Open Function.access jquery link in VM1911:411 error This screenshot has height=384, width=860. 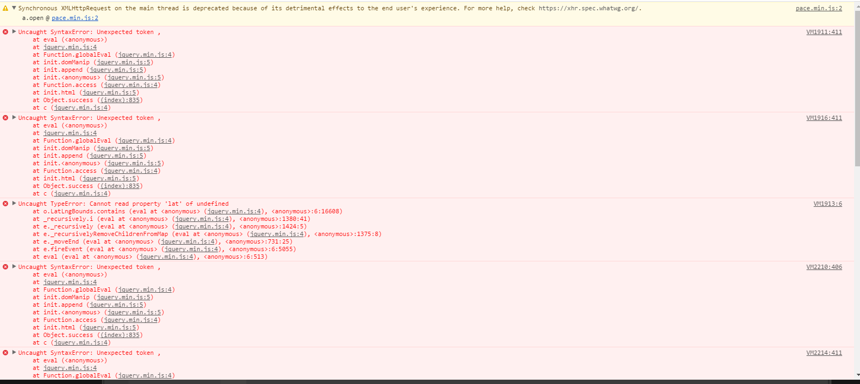[131, 85]
